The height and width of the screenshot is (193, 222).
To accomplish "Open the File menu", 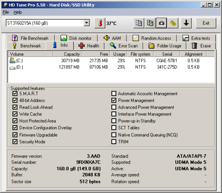I will (x=6, y=13).
